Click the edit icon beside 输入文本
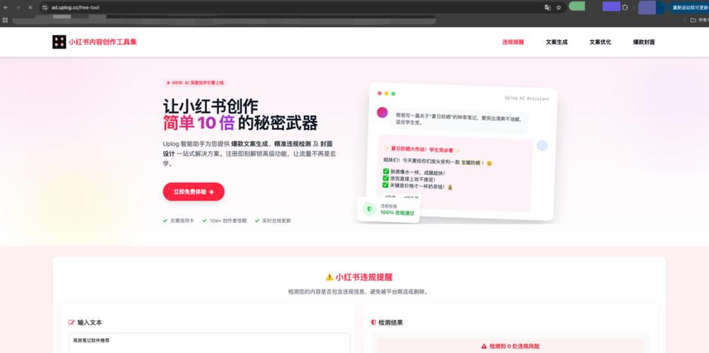This screenshot has height=353, width=709. (x=71, y=323)
